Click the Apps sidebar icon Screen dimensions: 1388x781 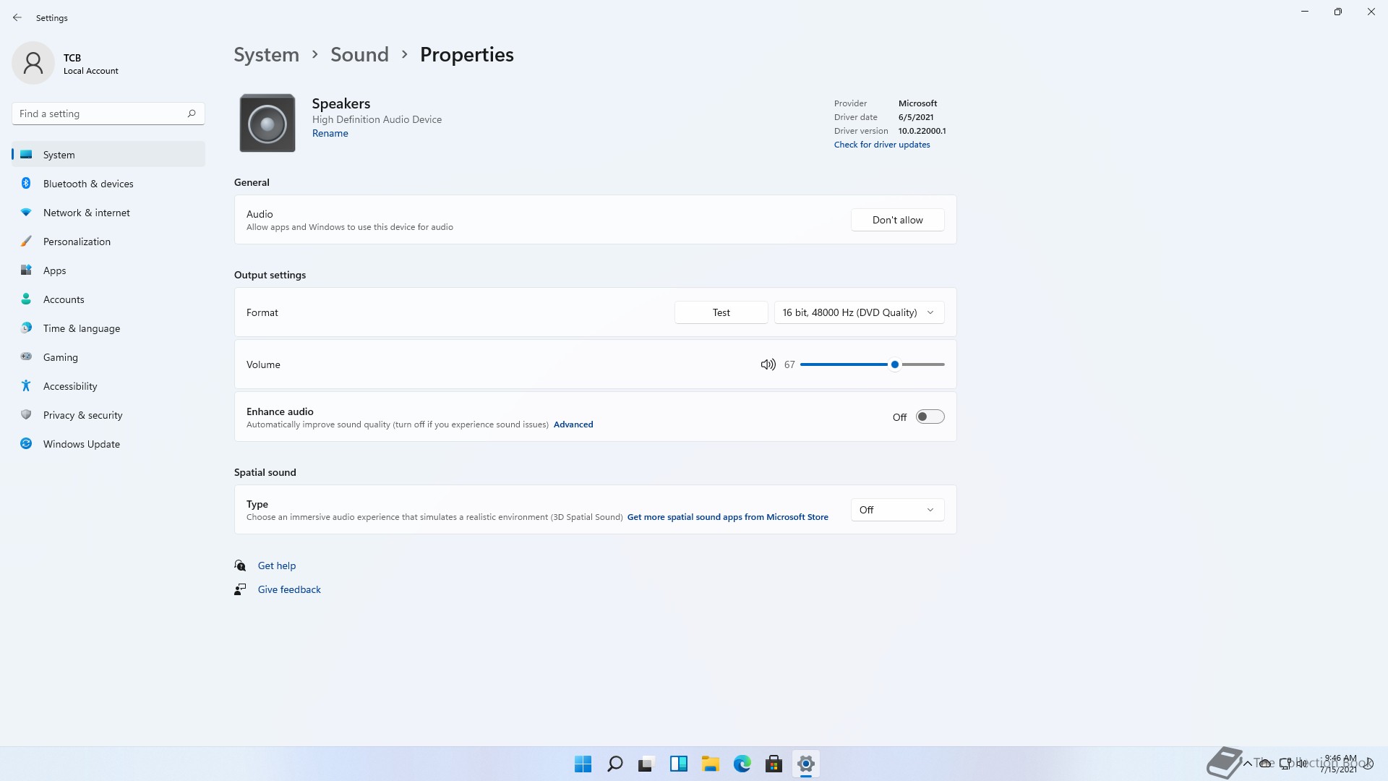pyautogui.click(x=26, y=270)
